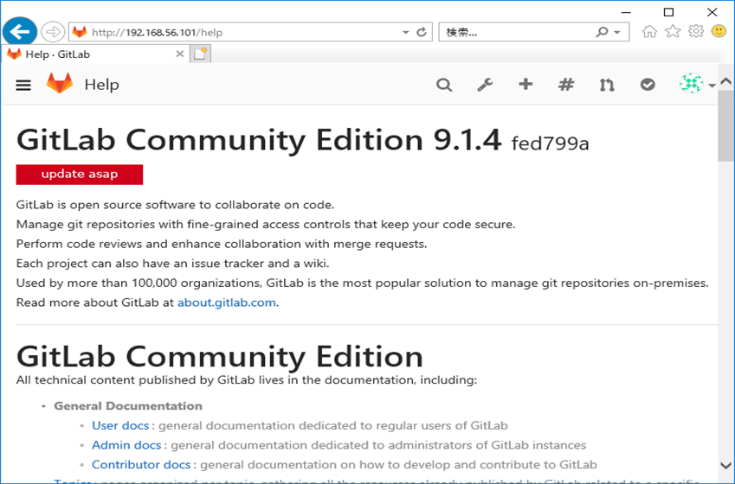
Task: Click scrollbar up arrow
Action: [x=725, y=81]
